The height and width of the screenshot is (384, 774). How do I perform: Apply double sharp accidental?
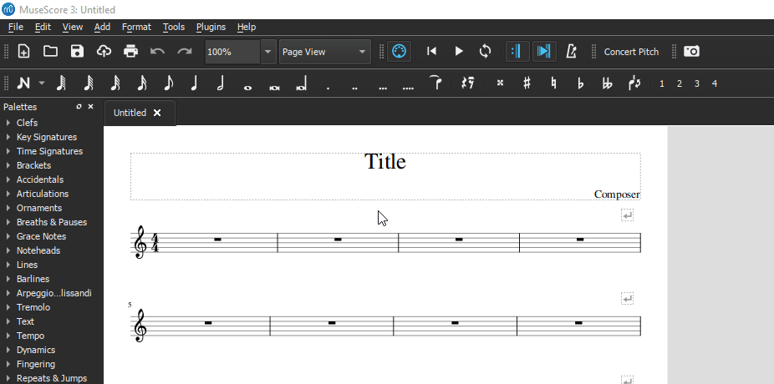coord(500,83)
